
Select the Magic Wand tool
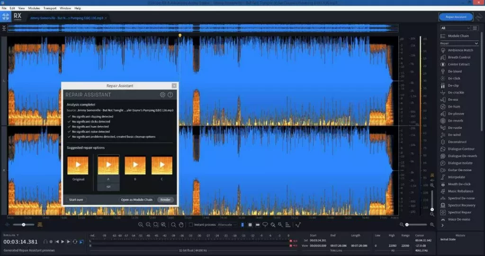point(280,225)
